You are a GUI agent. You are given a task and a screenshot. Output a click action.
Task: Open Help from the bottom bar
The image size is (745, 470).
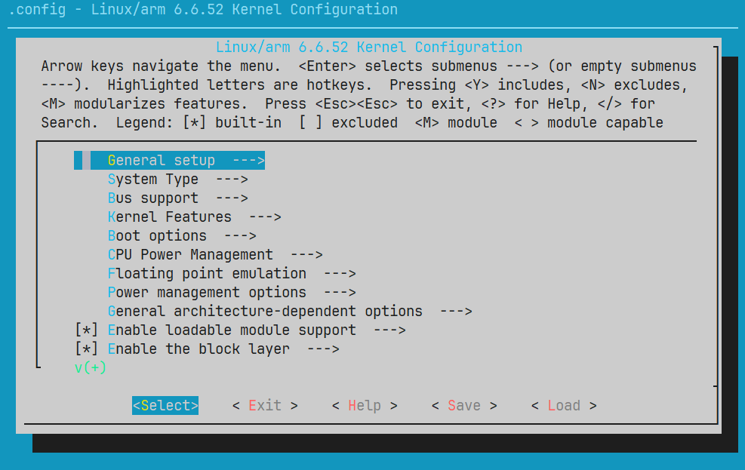click(365, 406)
